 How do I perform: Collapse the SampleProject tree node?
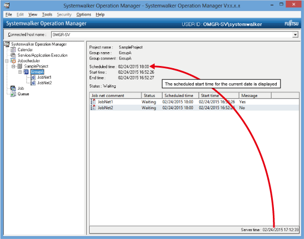(x=13, y=66)
